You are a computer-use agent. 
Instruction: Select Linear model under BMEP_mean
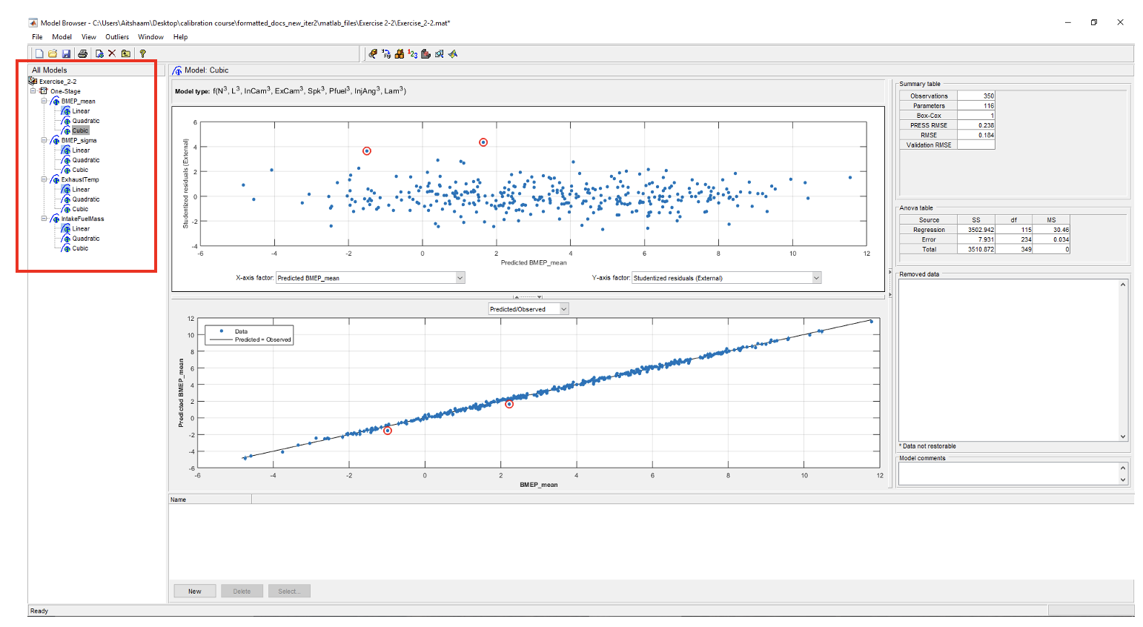(x=81, y=111)
